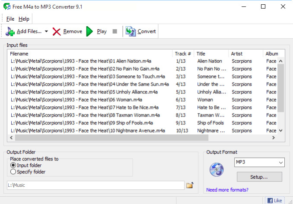Click the file list up scroll arrow
The image size is (293, 204).
click(x=280, y=61)
